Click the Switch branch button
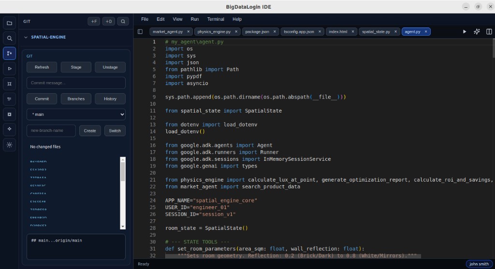Image resolution: width=495 pixels, height=269 pixels. pyautogui.click(x=115, y=130)
